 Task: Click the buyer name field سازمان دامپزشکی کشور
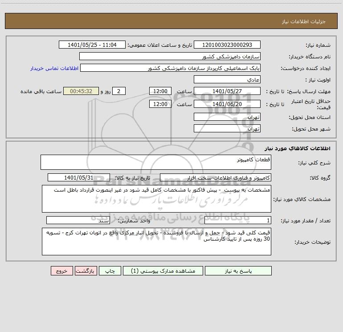click(170, 56)
